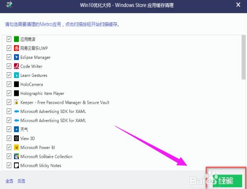This screenshot has height=189, width=247.
Task: Uncheck the 应用商店 checkbox
Action: (x=9, y=39)
